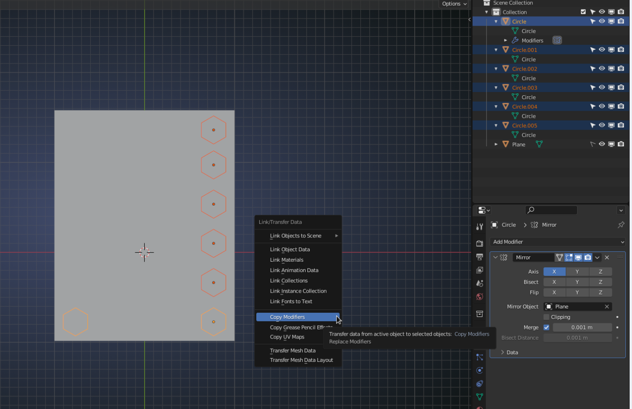Open the Output properties tab icon
Image resolution: width=632 pixels, height=409 pixels.
click(x=479, y=257)
